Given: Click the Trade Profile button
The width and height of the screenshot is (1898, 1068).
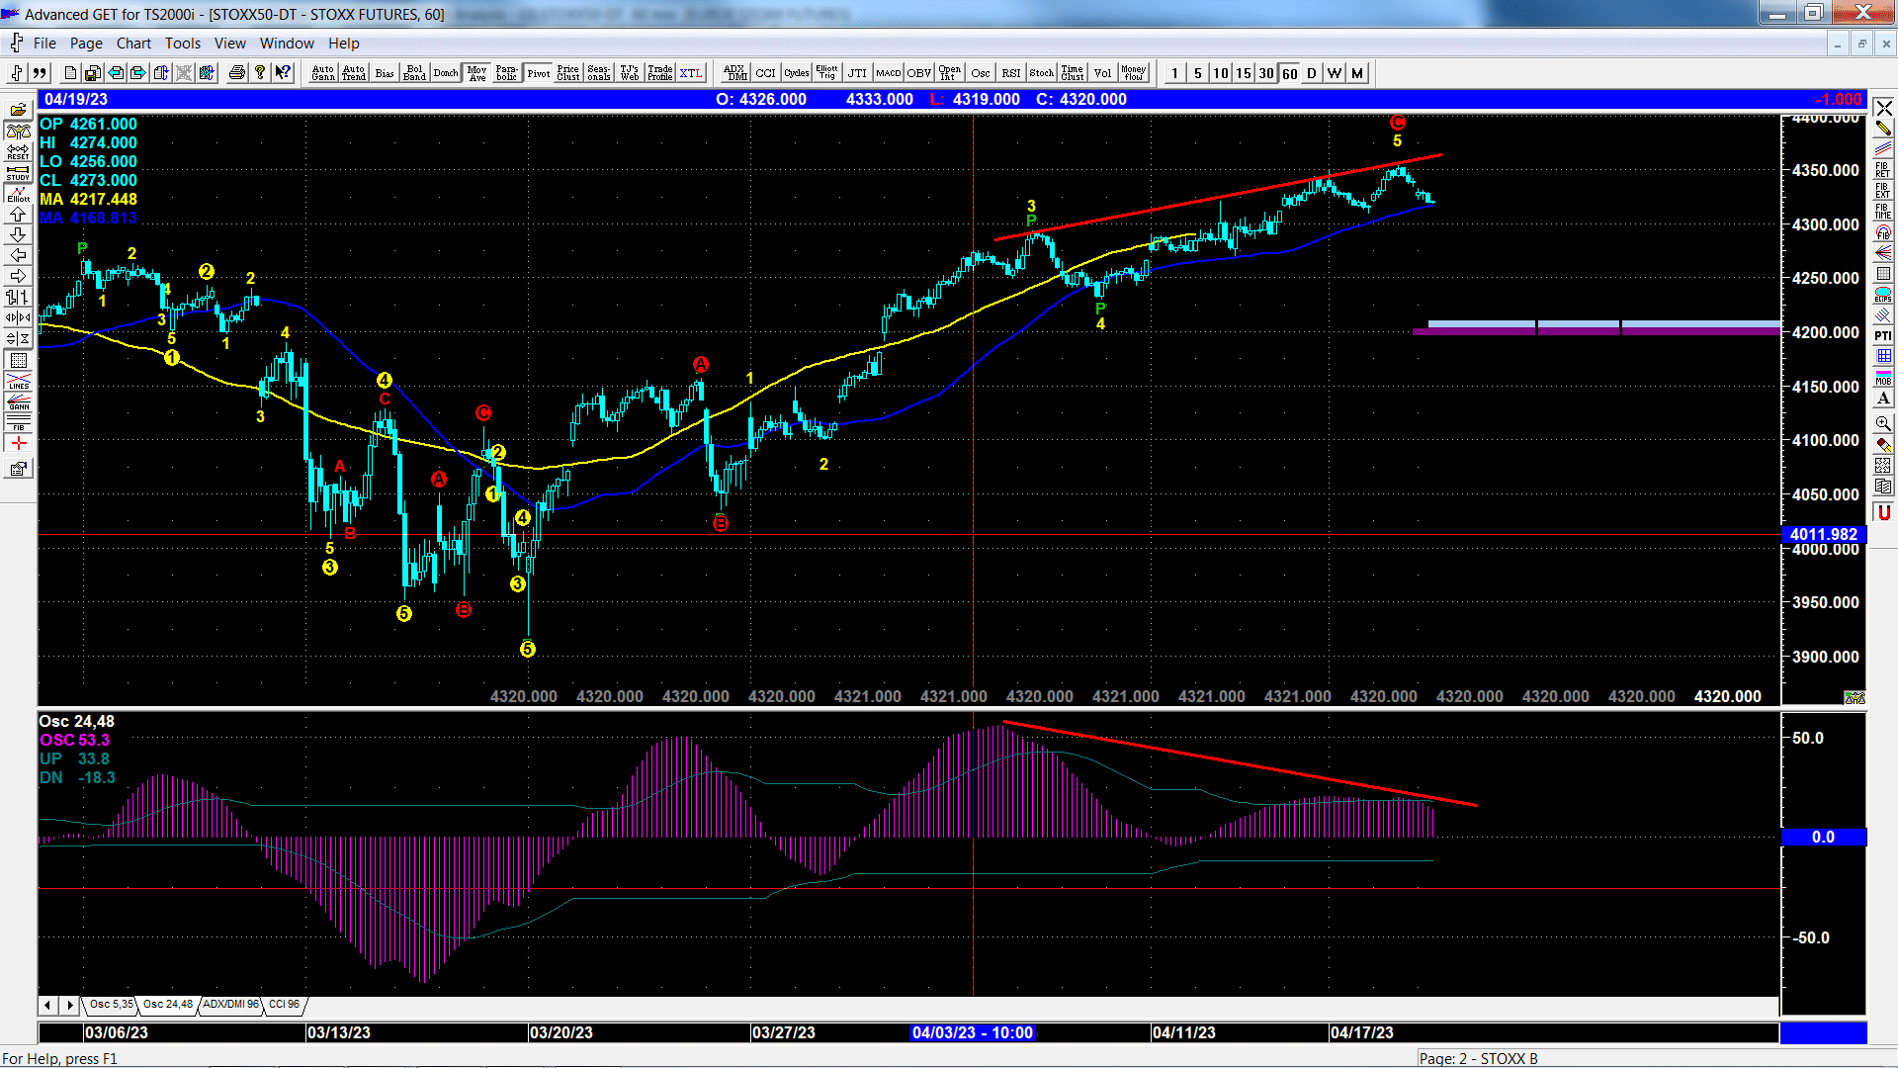Looking at the screenshot, I should [x=660, y=73].
